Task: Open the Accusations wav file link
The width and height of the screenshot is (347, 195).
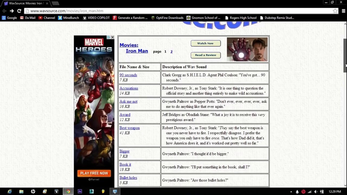Action: [x=129, y=88]
